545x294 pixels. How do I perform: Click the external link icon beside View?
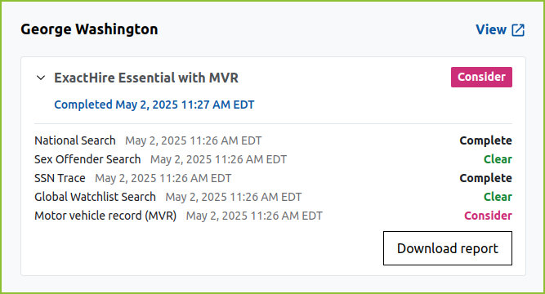[518, 30]
